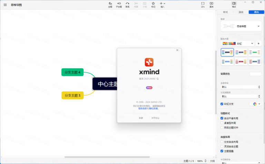
Task: Click the check-update refresh icon beside version
Action: point(157,79)
